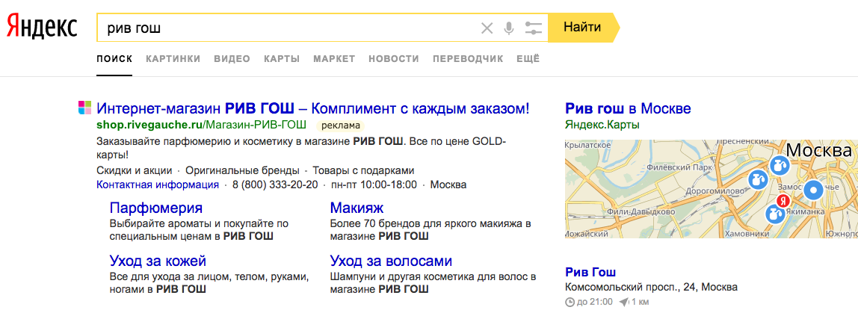Open Контактная информация link
Screen dimensions: 858x316
coord(158,185)
